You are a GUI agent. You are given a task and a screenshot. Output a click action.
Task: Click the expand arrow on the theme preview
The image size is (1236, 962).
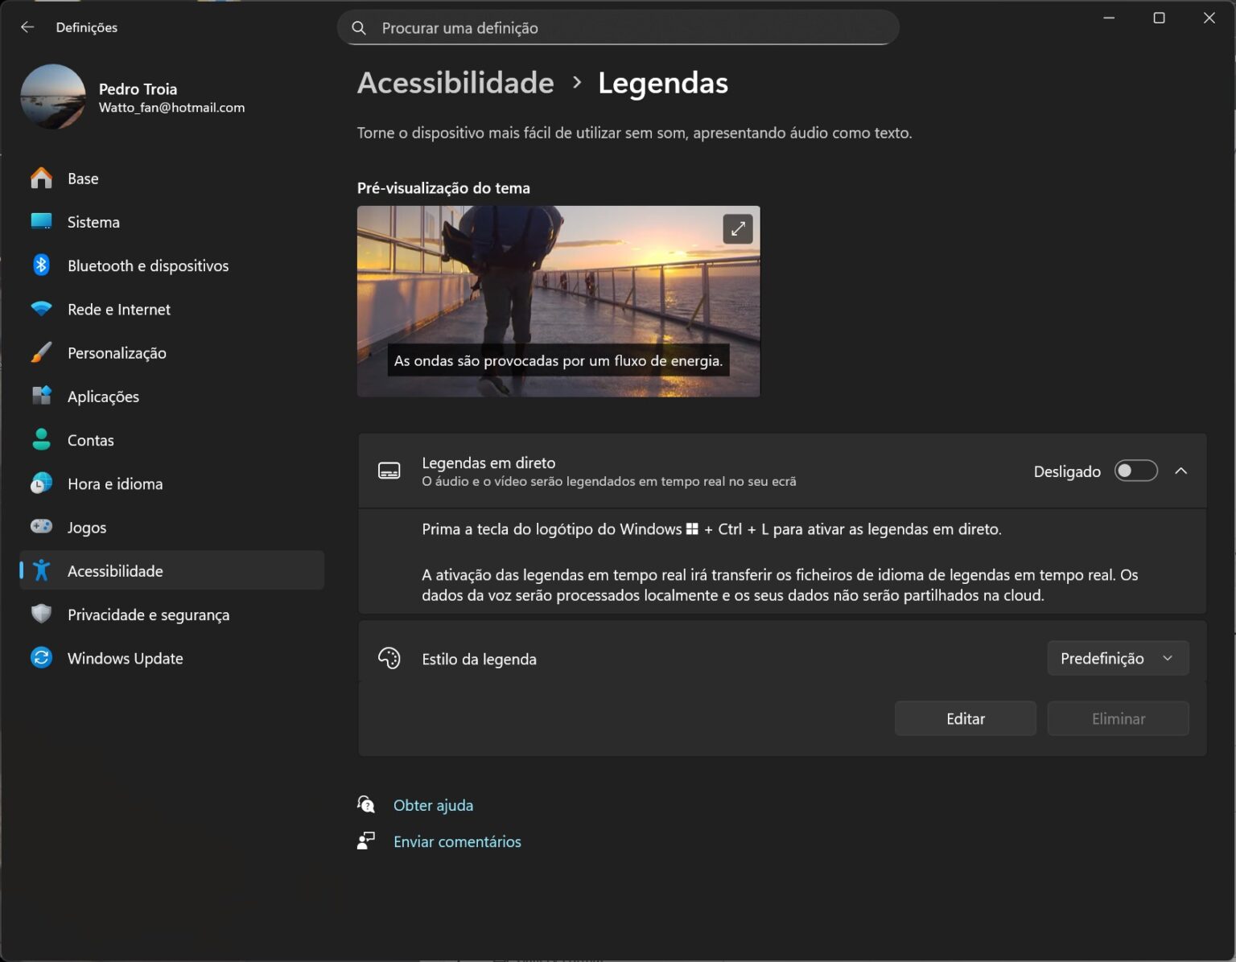tap(738, 228)
